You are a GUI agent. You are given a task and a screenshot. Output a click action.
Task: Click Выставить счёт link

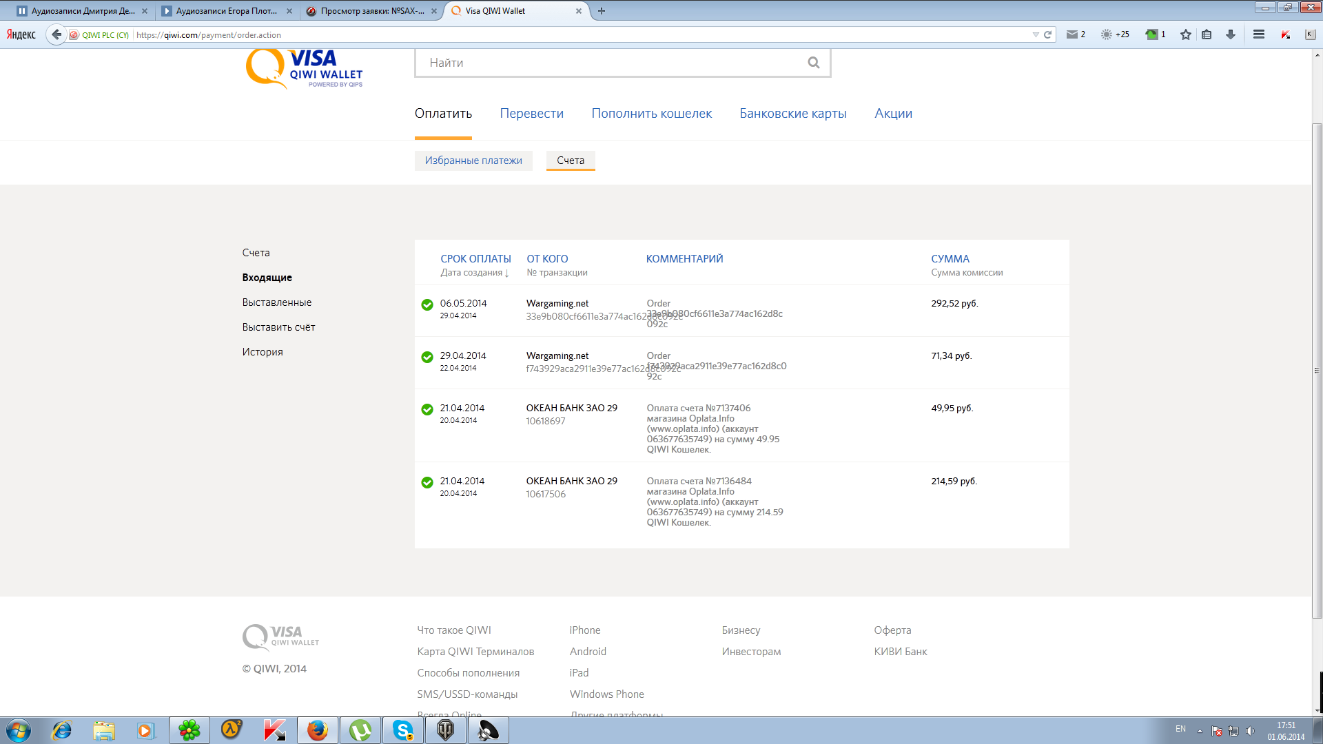point(278,327)
